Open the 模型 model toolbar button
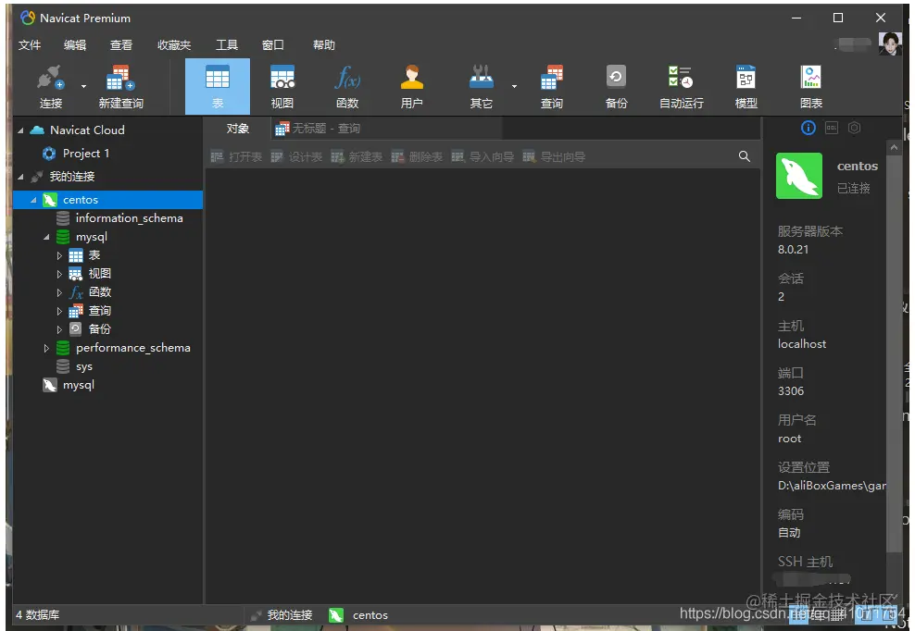 (x=746, y=86)
